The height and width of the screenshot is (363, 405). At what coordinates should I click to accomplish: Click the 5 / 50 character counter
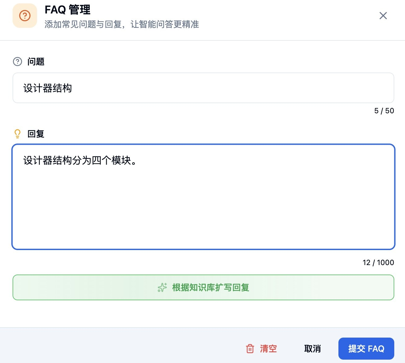tap(384, 111)
